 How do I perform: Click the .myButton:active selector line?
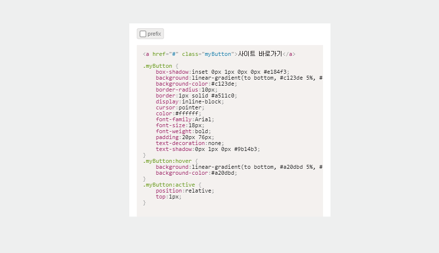tap(172, 185)
